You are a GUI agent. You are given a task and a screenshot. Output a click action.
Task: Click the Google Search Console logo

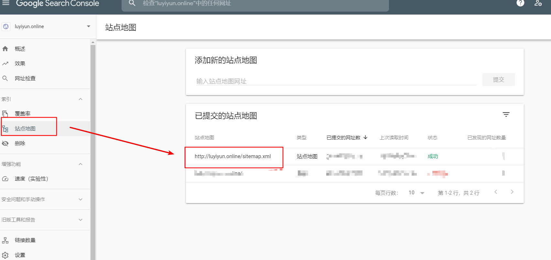pos(58,3)
